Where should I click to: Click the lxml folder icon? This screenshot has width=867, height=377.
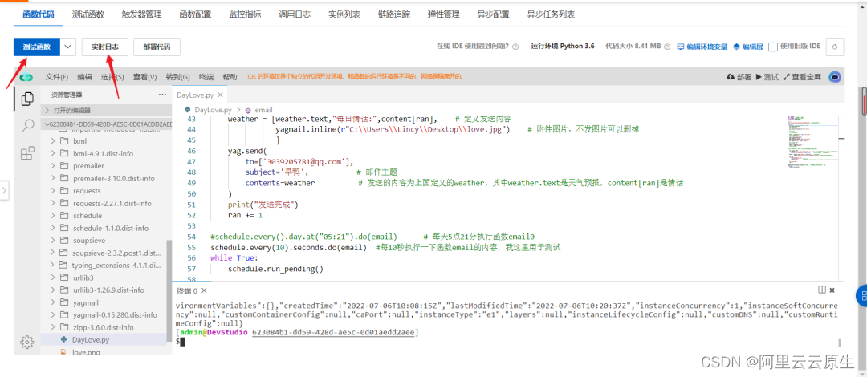click(x=63, y=141)
